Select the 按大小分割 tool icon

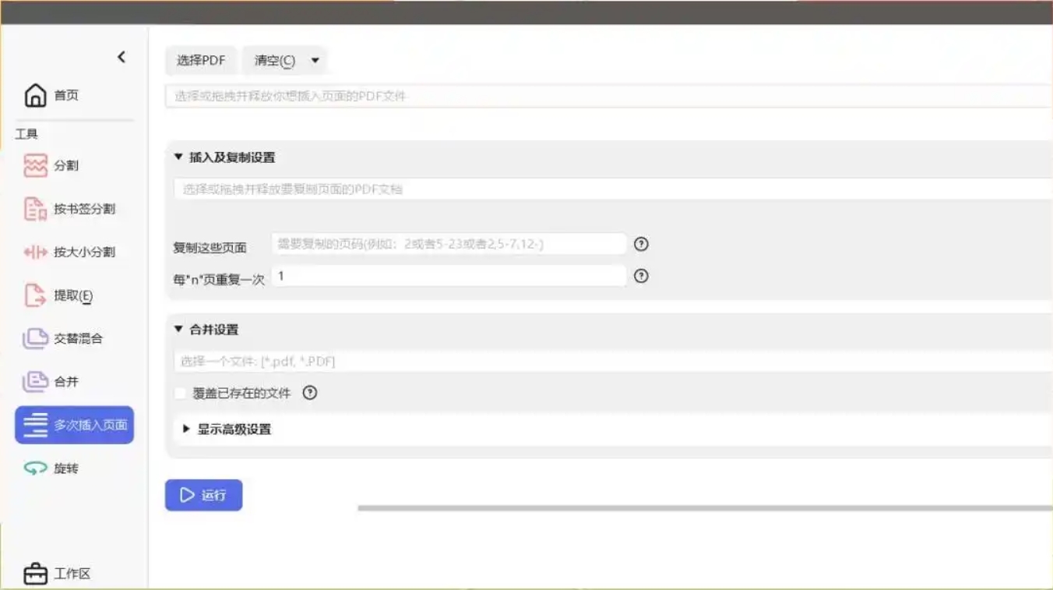(x=36, y=253)
